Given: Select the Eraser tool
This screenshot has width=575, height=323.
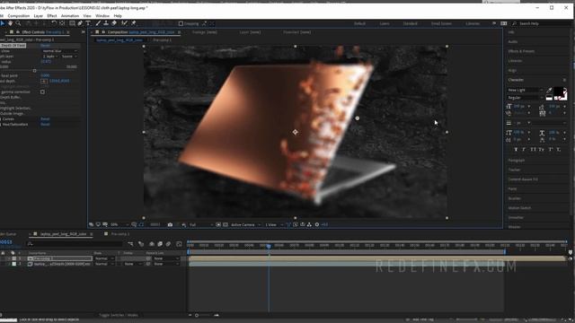Looking at the screenshot, I should [x=114, y=23].
